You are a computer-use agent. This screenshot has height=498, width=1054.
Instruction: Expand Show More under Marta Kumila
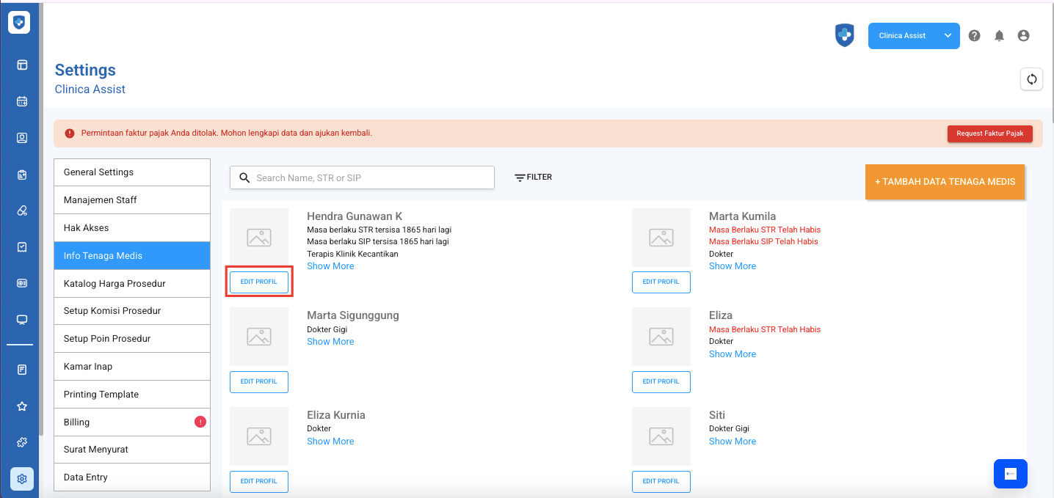pyautogui.click(x=732, y=266)
